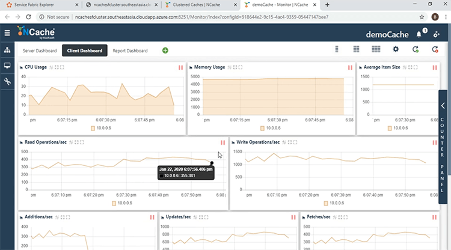The image size is (451, 250).
Task: Expand the Counter Panel chevron
Action: [x=443, y=106]
